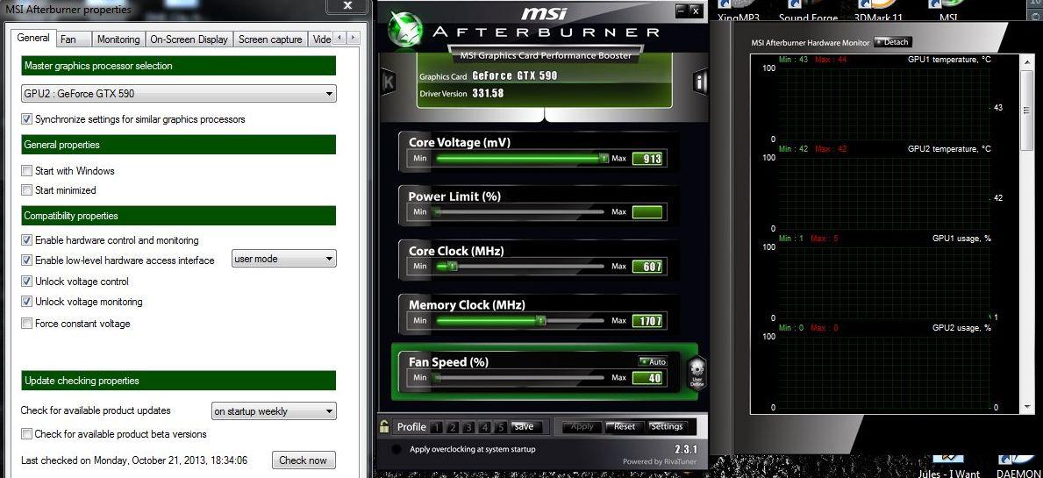Image resolution: width=1043 pixels, height=478 pixels.
Task: Click the Reset button in Afterburner
Action: point(624,427)
